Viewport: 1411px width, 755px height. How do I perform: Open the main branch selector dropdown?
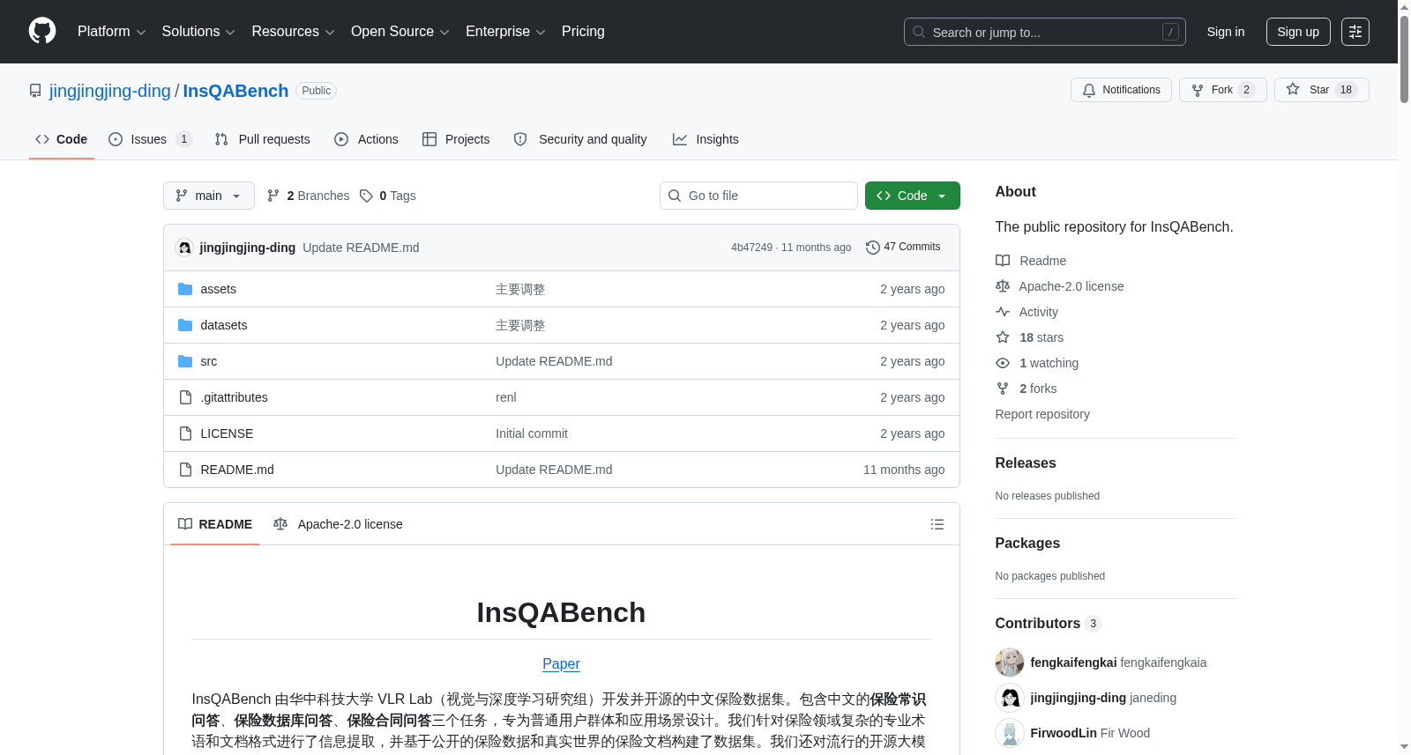[209, 196]
